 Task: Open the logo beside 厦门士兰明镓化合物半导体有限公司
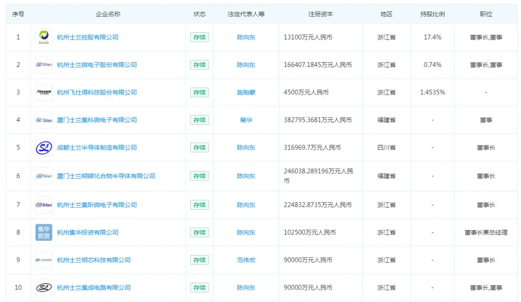pyautogui.click(x=44, y=176)
